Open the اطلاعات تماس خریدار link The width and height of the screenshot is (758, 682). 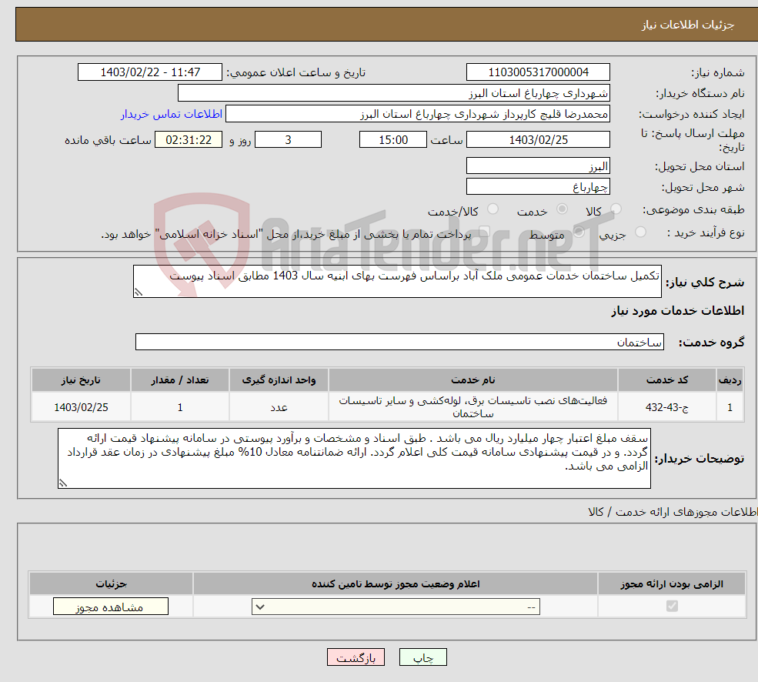(172, 114)
